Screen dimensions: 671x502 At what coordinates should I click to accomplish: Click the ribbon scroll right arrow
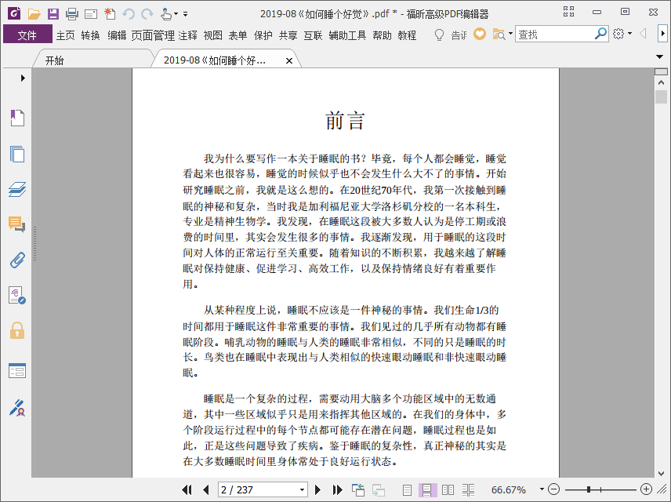click(x=662, y=34)
